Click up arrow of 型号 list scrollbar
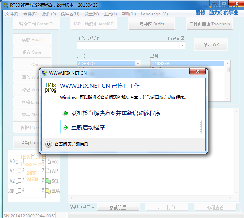 tap(227, 64)
